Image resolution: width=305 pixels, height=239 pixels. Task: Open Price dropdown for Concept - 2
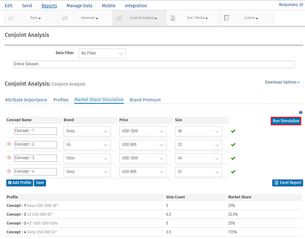pos(143,145)
